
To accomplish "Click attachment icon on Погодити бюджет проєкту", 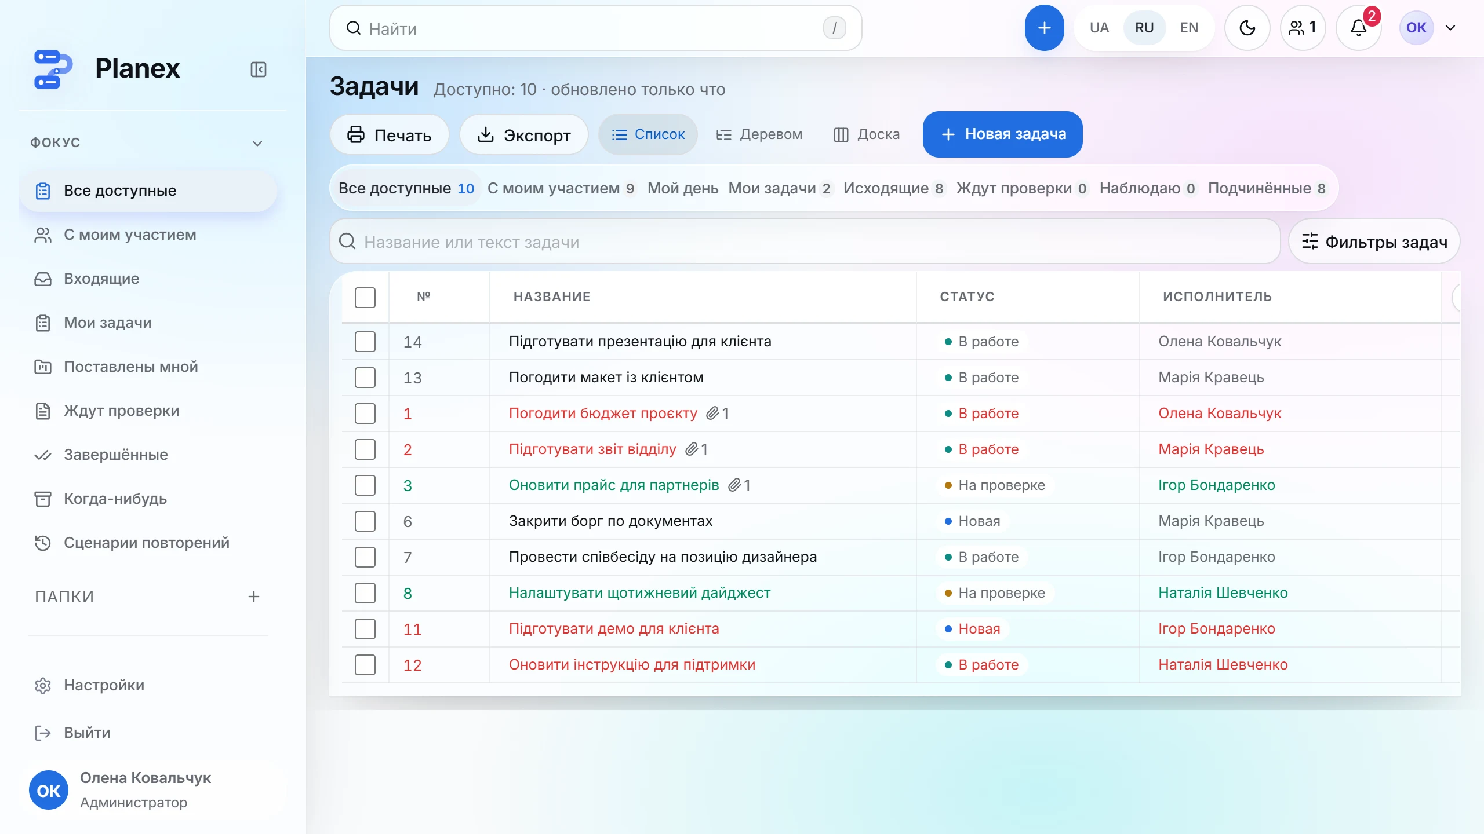I will point(712,413).
